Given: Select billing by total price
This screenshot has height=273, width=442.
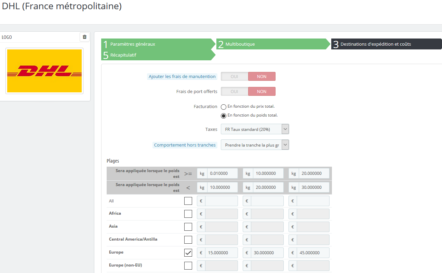Looking at the screenshot, I should [224, 107].
